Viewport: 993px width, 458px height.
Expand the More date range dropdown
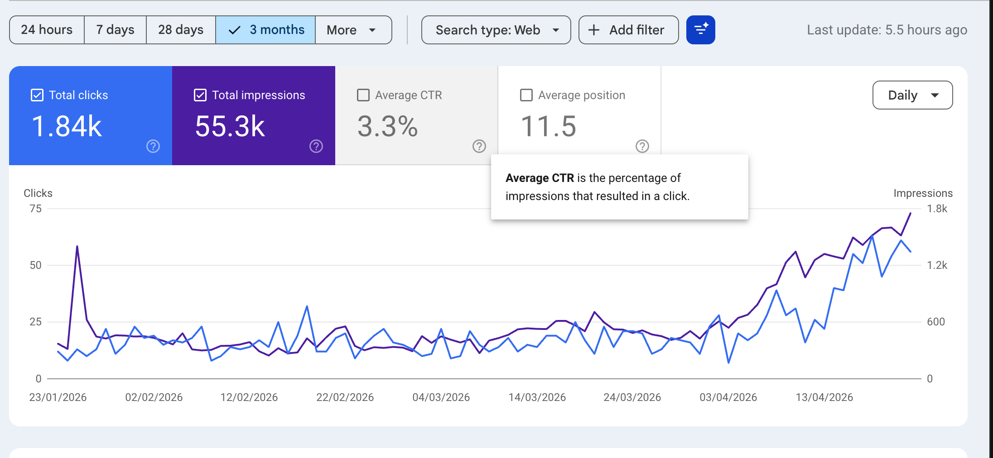(353, 30)
